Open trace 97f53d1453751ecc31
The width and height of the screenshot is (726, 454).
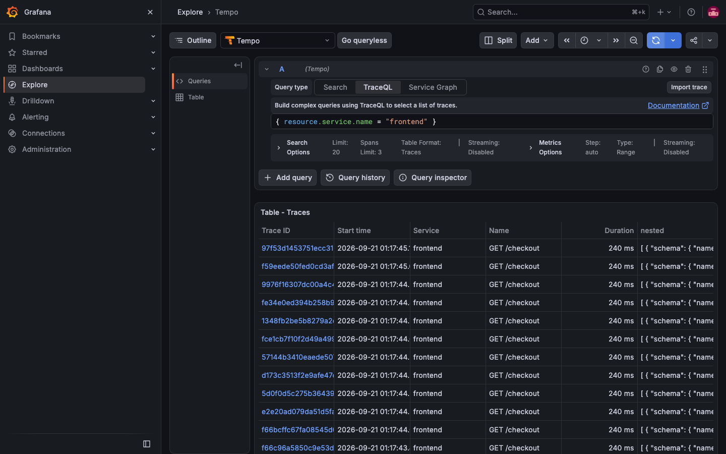click(297, 248)
